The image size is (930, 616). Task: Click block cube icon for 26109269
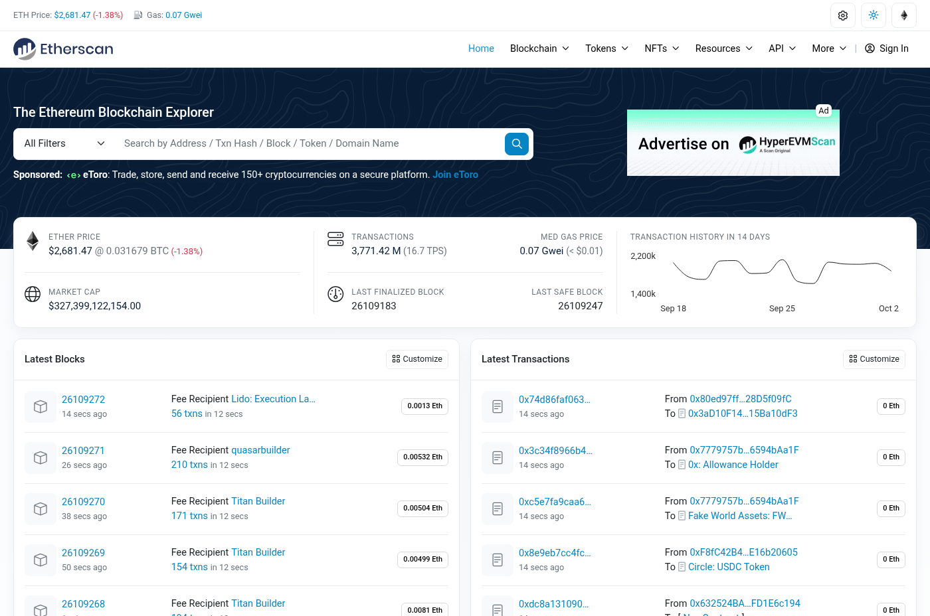tap(41, 560)
